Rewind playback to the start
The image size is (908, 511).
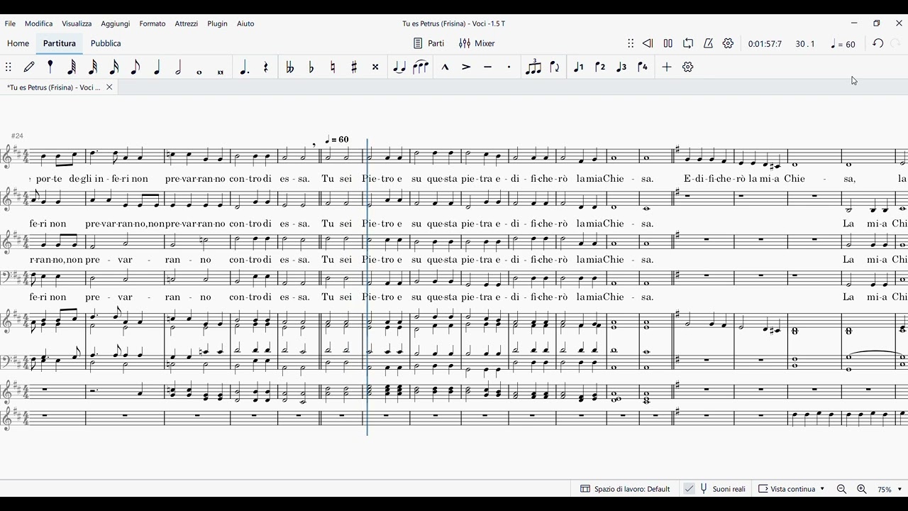pos(648,43)
